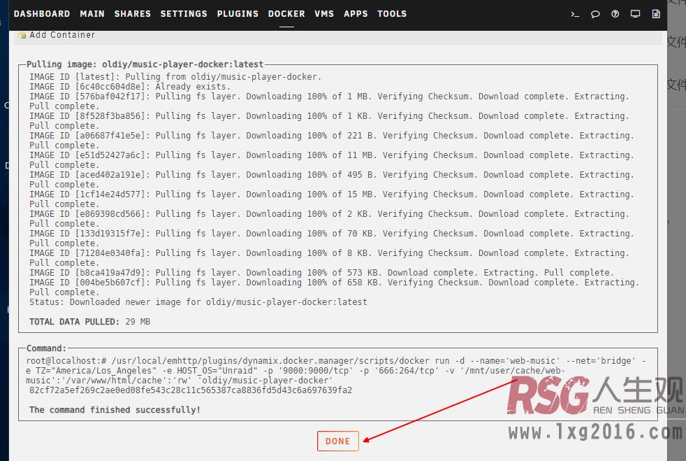Open the MAIN menu
The image size is (686, 461).
92,14
